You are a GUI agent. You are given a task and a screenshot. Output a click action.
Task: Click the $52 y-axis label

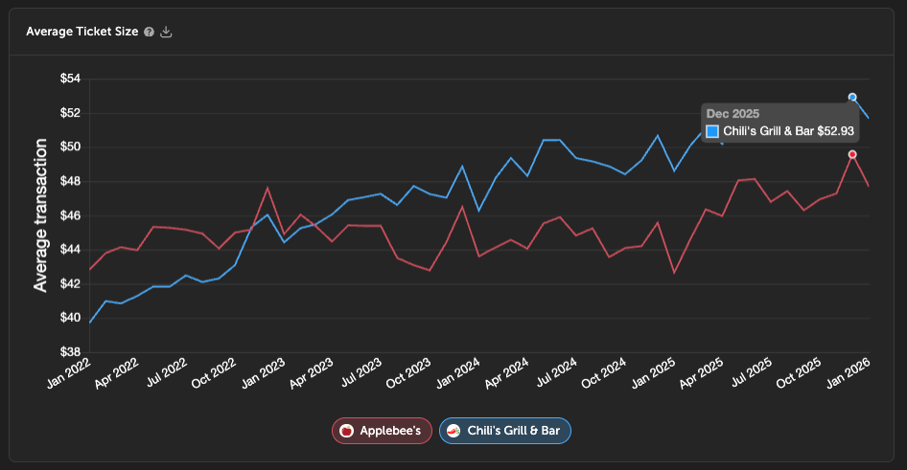click(x=71, y=113)
